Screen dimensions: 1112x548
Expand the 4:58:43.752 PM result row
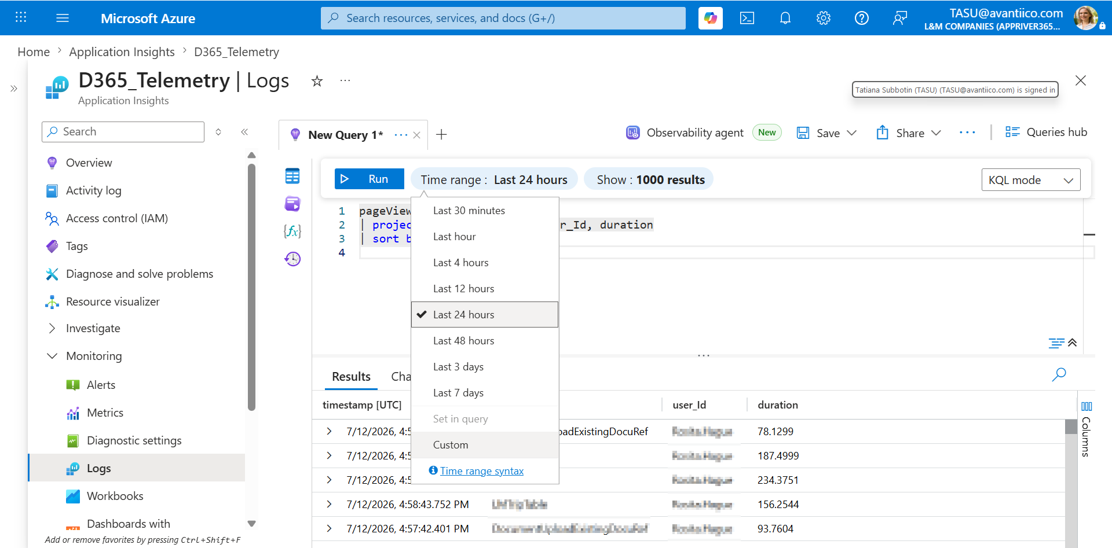[329, 504]
